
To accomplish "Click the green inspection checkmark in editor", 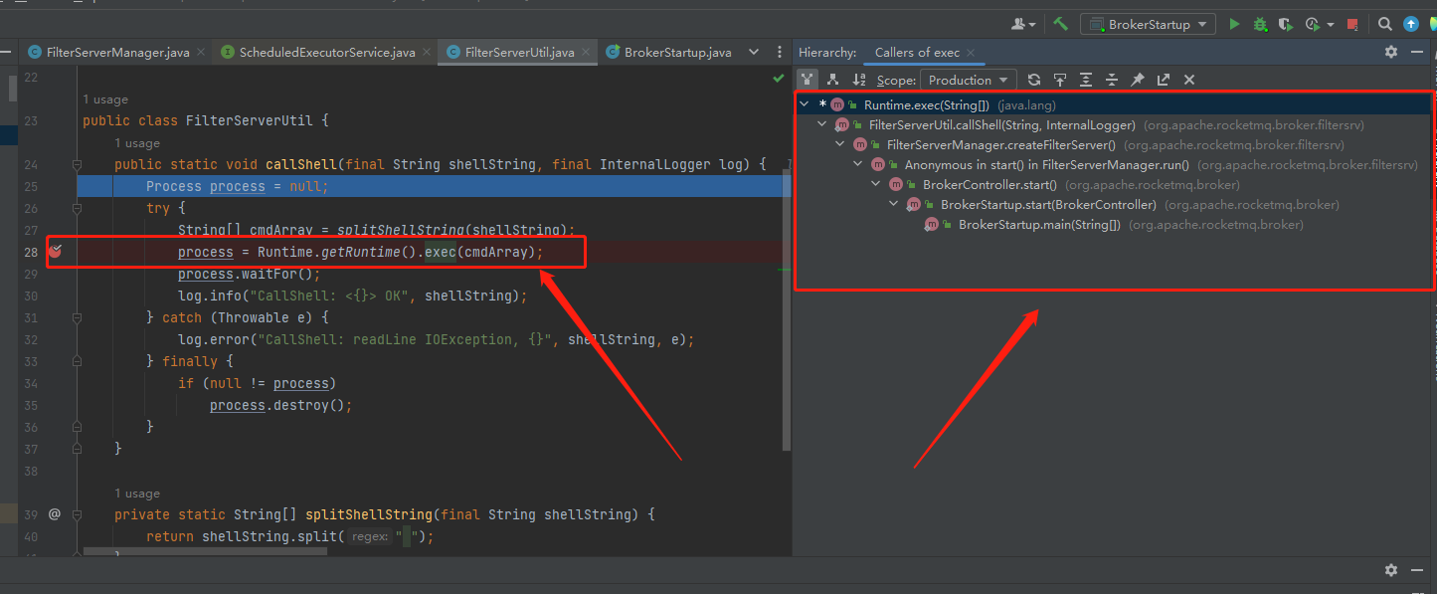I will (779, 78).
